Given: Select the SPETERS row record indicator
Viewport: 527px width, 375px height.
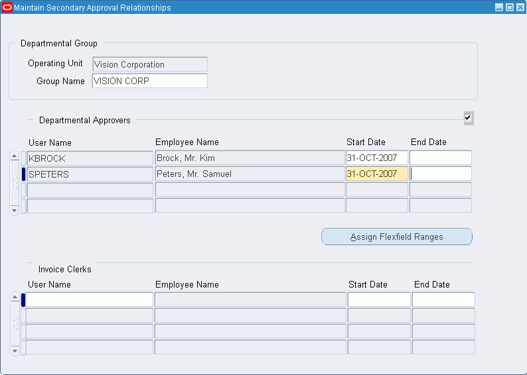Looking at the screenshot, I should click(23, 174).
